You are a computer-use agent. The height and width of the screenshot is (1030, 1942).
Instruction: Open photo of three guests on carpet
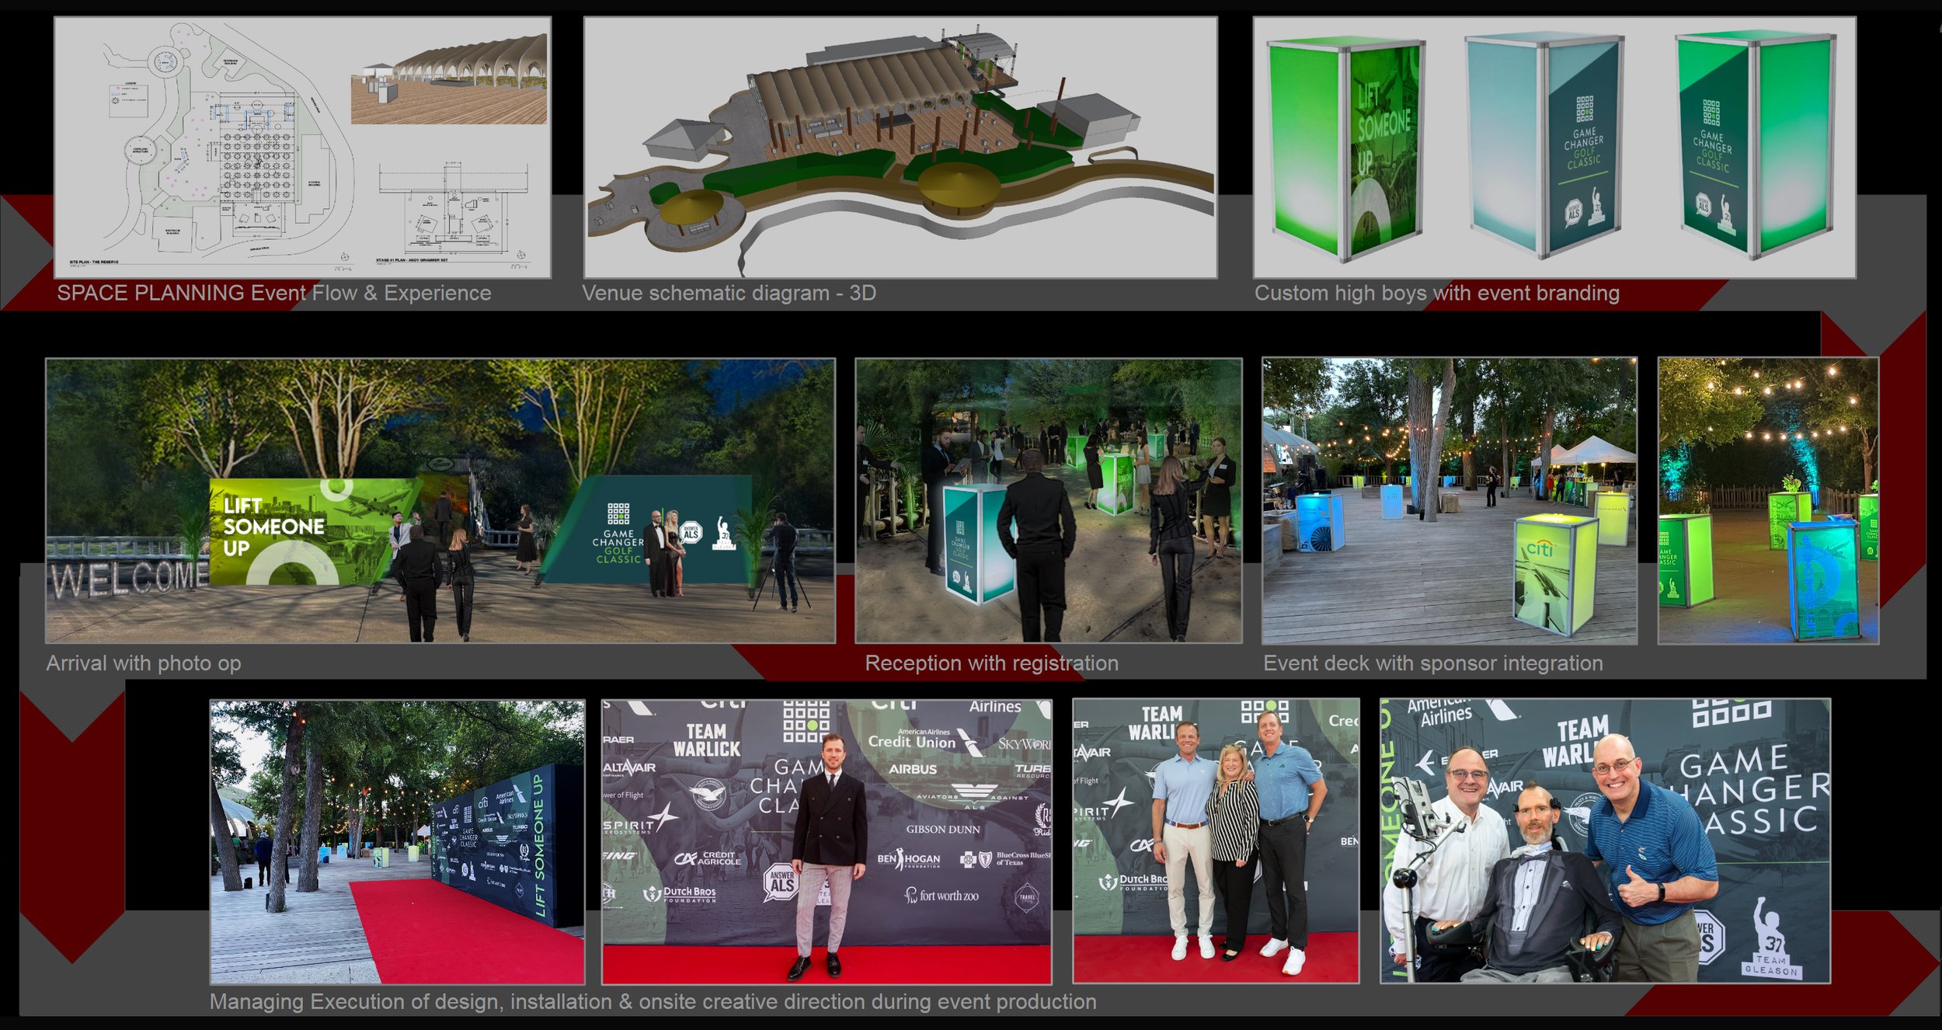click(1216, 841)
